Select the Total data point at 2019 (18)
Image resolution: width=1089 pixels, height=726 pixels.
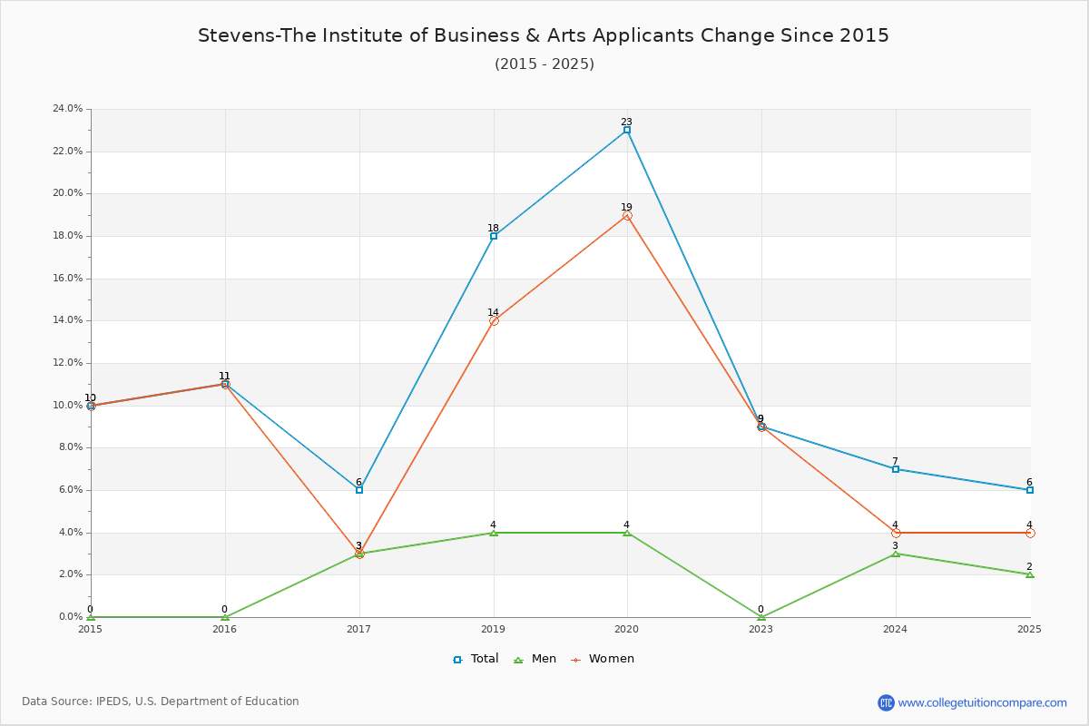coord(494,236)
